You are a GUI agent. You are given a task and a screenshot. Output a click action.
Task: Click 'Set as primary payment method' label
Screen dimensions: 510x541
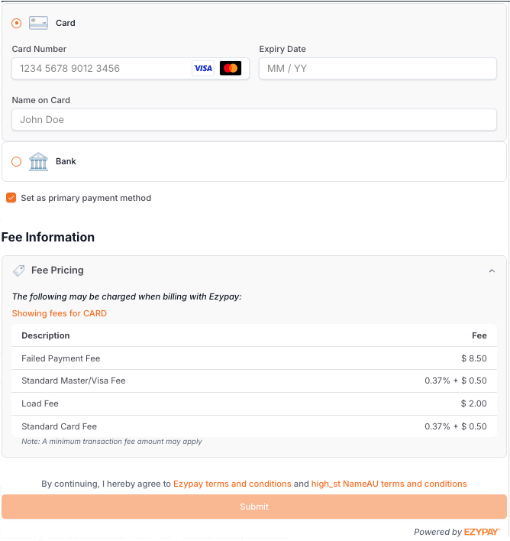pos(86,198)
